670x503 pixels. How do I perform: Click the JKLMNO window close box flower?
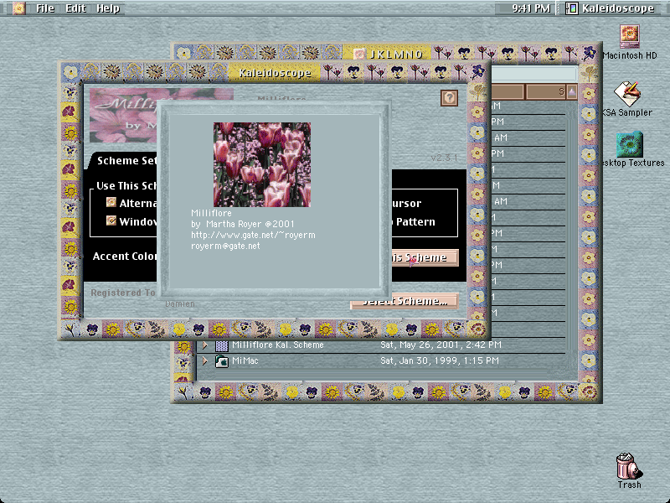click(183, 53)
